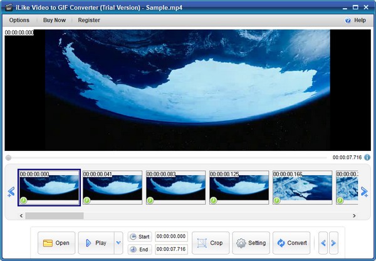Open the Buy Now menu item
Screen dimensions: 376x261
click(x=54, y=20)
